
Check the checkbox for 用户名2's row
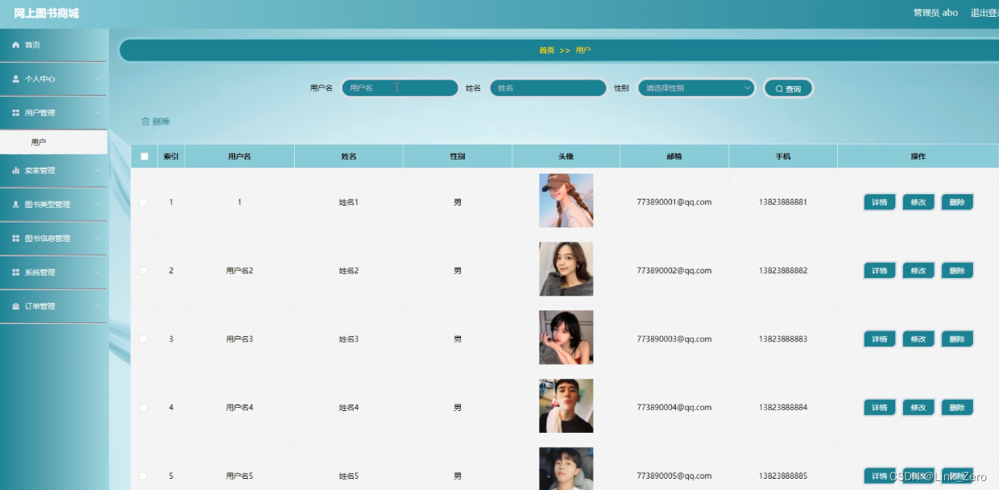click(143, 270)
